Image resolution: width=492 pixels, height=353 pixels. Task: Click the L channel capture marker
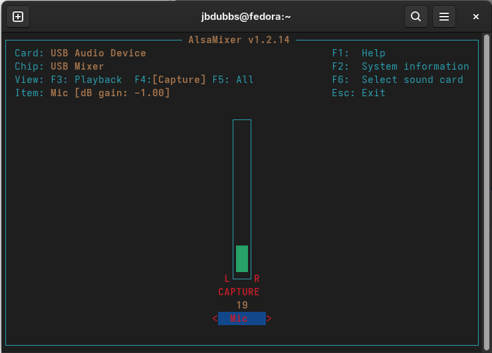pos(227,279)
